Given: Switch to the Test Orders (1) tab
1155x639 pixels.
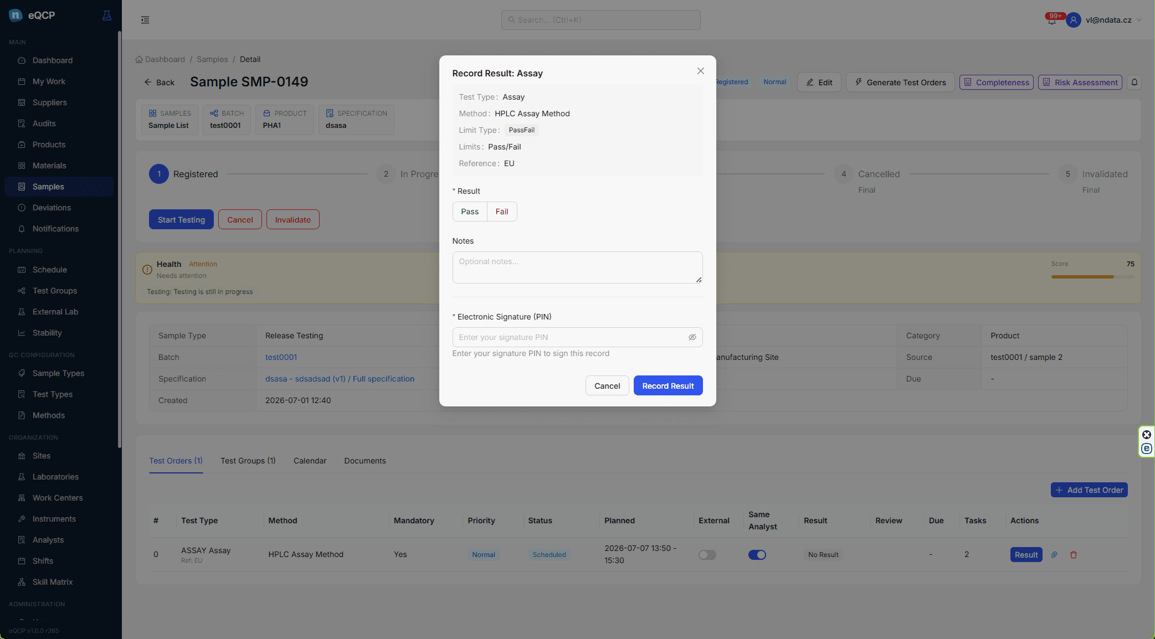Looking at the screenshot, I should [176, 461].
